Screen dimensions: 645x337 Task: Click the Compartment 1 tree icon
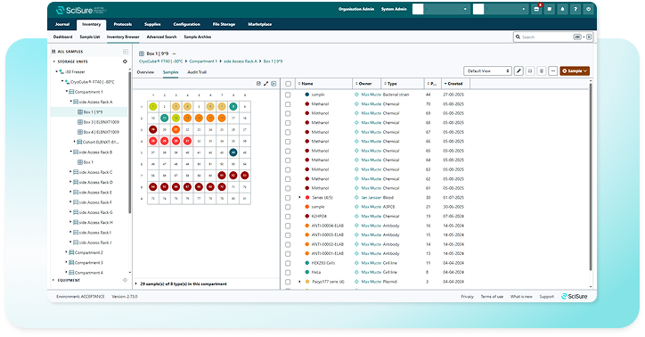click(71, 92)
